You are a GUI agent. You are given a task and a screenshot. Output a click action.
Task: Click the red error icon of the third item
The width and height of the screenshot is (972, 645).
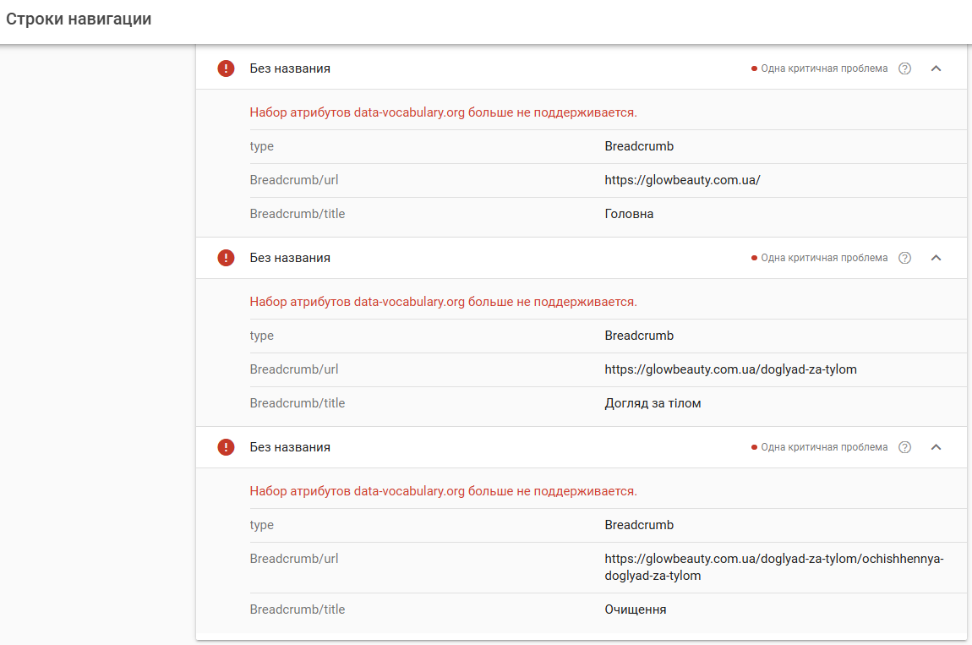tap(226, 447)
